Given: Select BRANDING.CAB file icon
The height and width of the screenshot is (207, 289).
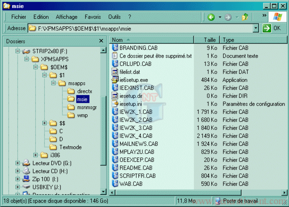Looking at the screenshot, I should pos(115,48).
